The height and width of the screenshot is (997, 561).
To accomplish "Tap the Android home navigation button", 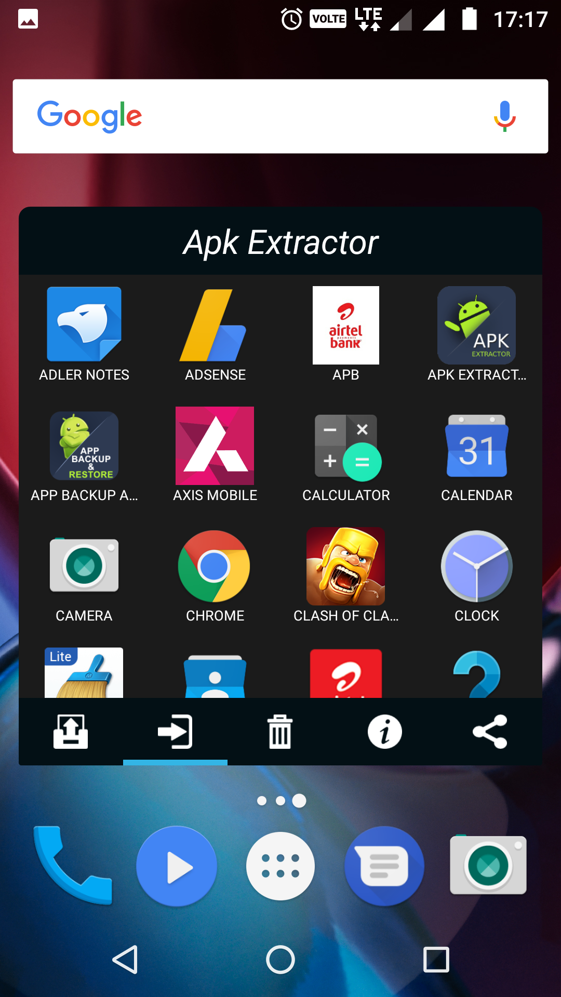I will pyautogui.click(x=280, y=959).
